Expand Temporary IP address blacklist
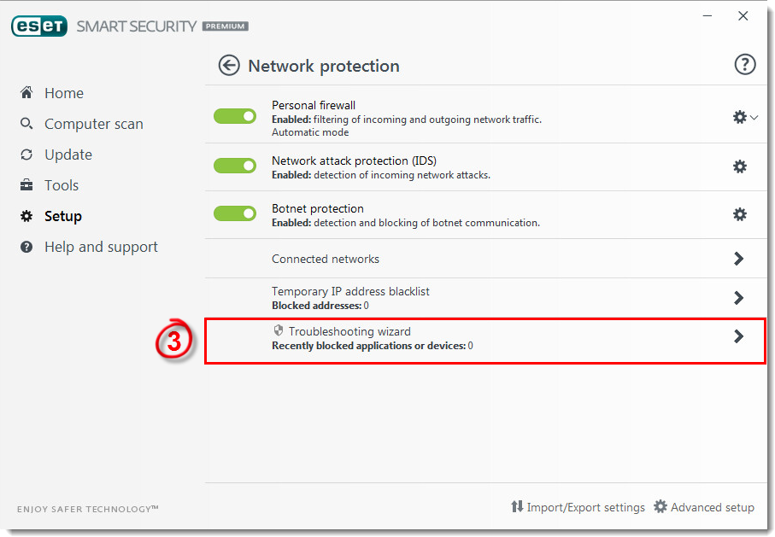The width and height of the screenshot is (775, 537). [x=739, y=297]
